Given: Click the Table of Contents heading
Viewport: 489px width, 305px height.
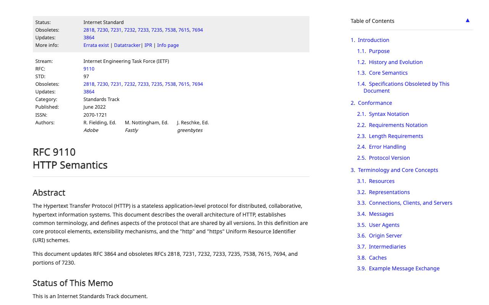Looking at the screenshot, I should tap(372, 21).
